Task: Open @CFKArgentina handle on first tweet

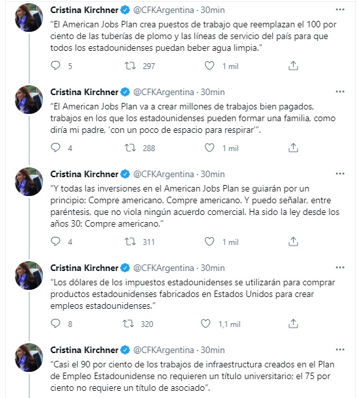Action: (x=164, y=10)
